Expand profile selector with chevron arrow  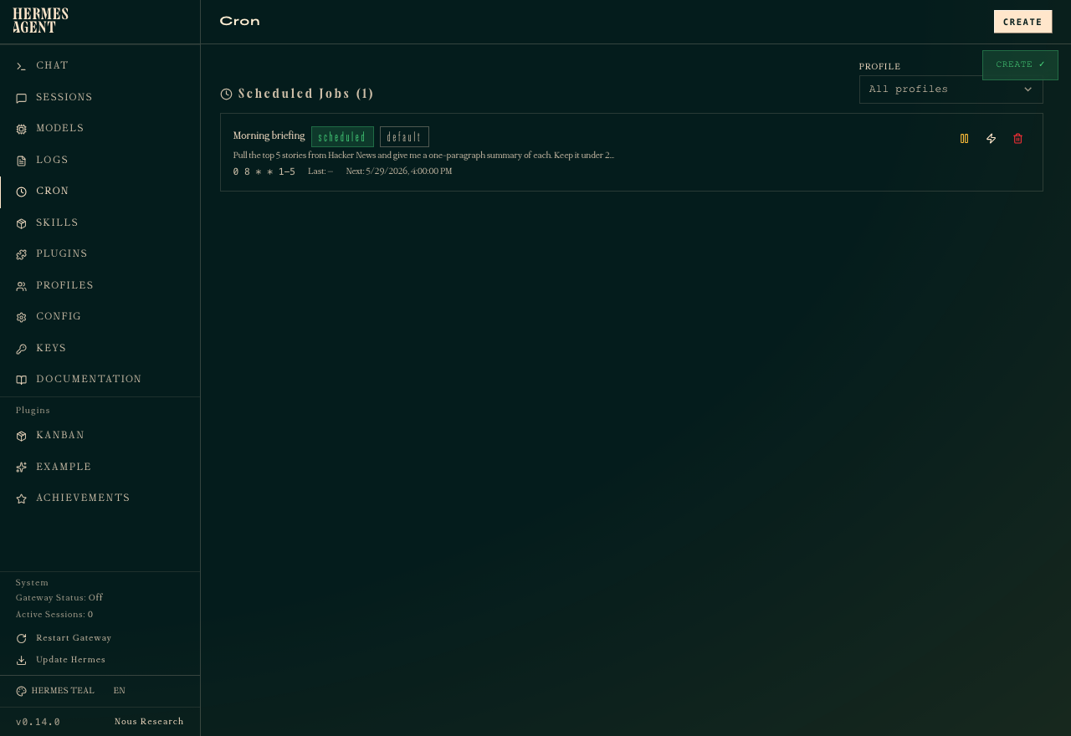click(x=1028, y=89)
